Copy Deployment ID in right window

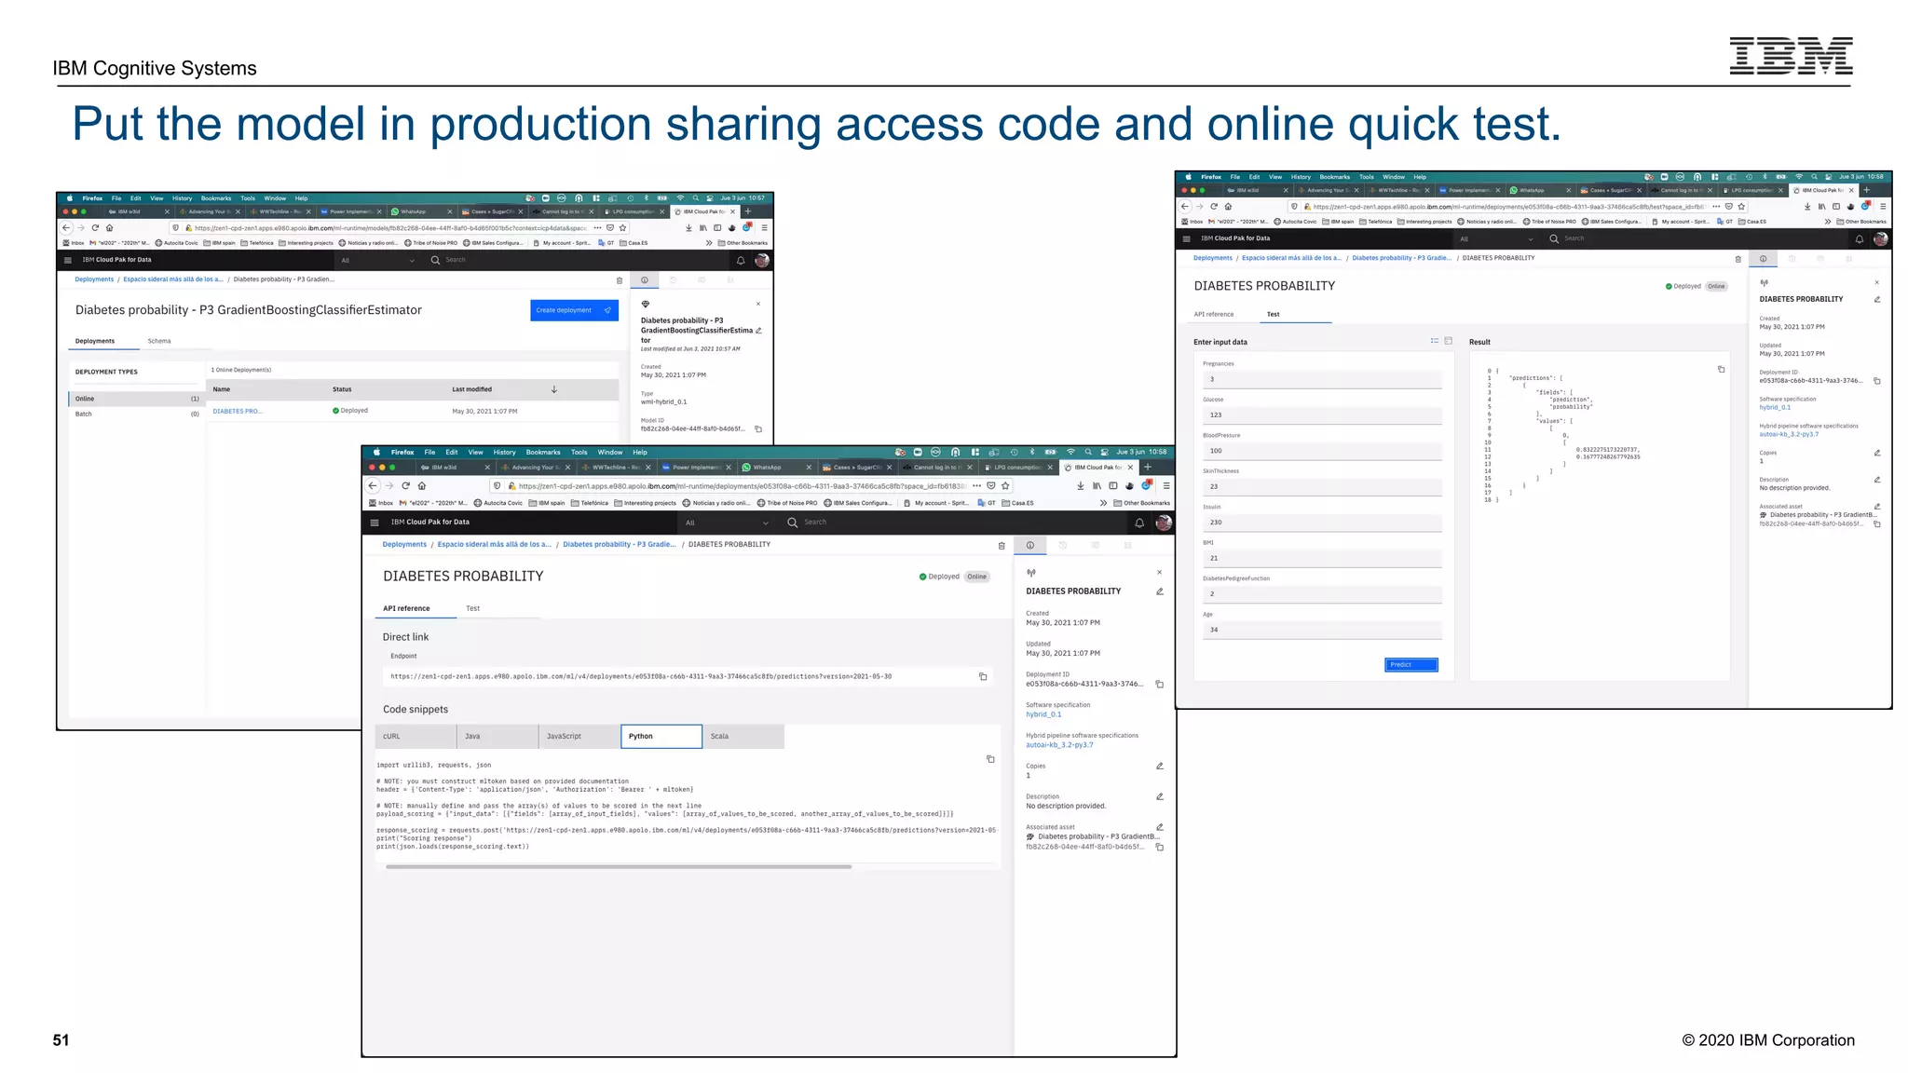click(x=1877, y=381)
